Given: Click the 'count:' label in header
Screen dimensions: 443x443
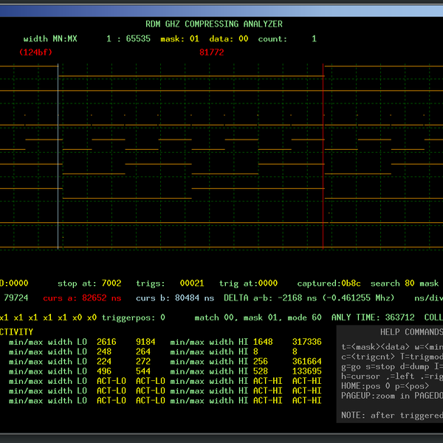Looking at the screenshot, I should [x=272, y=38].
